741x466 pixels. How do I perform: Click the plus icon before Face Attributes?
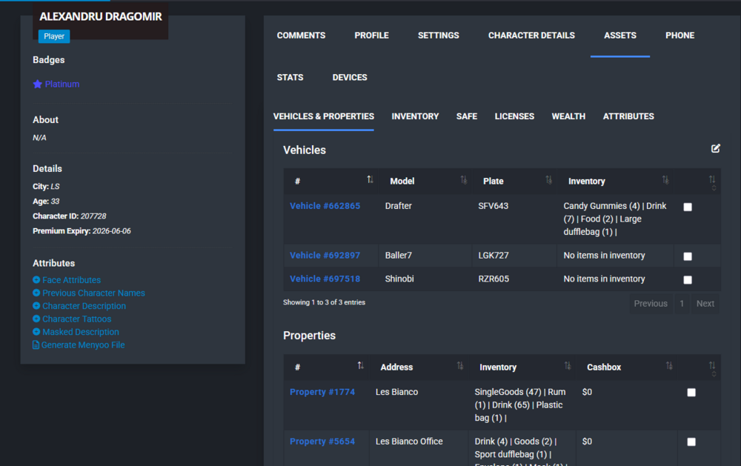click(x=36, y=280)
